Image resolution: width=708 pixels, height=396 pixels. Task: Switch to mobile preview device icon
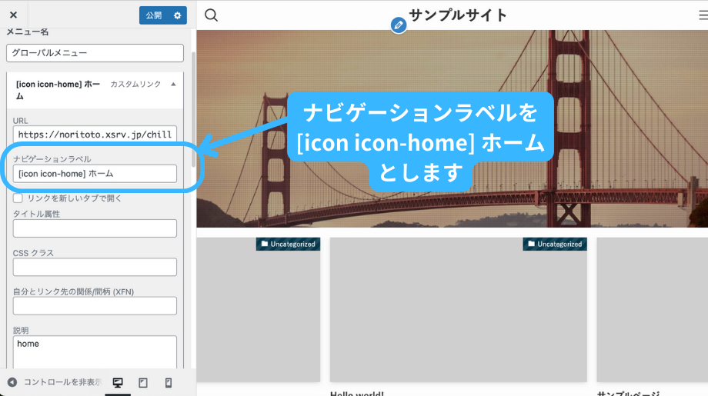[x=169, y=383]
